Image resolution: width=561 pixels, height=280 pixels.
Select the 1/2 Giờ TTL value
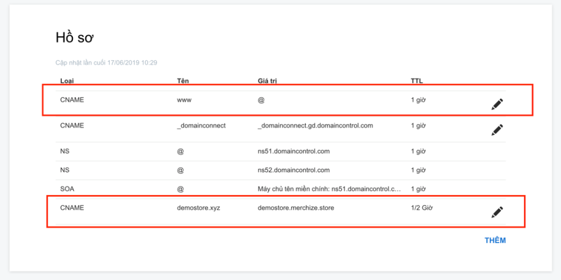pos(422,208)
